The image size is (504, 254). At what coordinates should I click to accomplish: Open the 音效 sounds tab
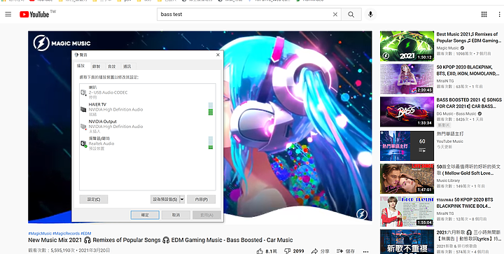point(111,66)
